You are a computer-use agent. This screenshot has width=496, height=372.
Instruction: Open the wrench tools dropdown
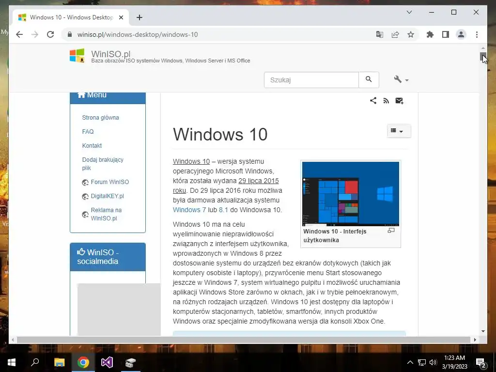pyautogui.click(x=401, y=79)
